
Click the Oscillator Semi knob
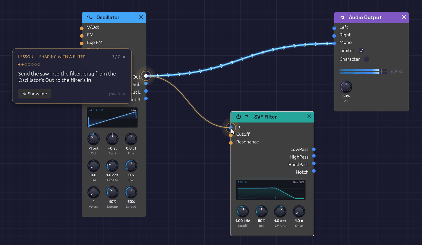(112, 139)
